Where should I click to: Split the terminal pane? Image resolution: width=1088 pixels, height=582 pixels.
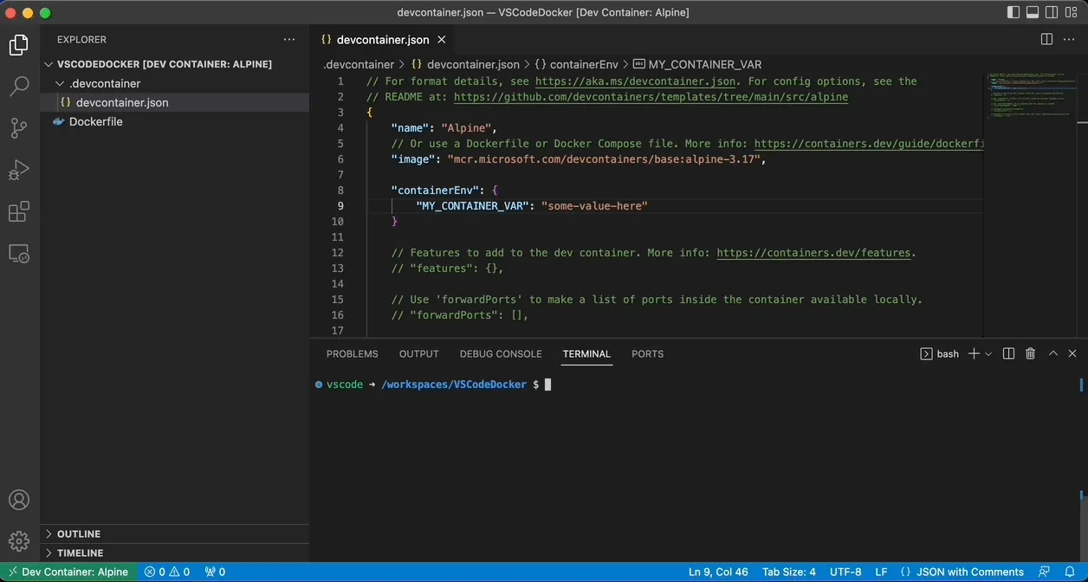1008,353
